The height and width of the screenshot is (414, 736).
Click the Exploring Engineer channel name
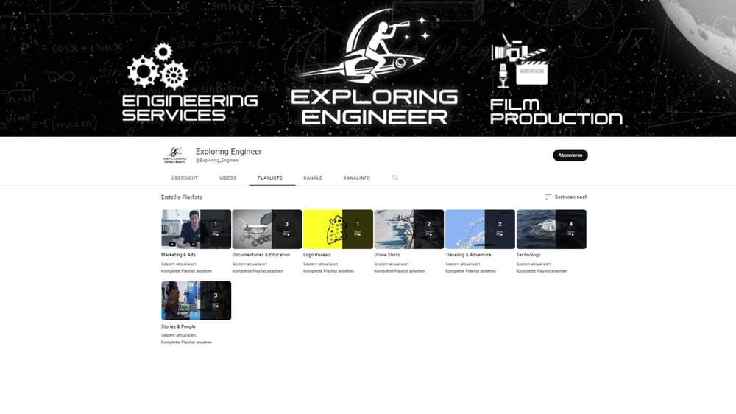229,151
